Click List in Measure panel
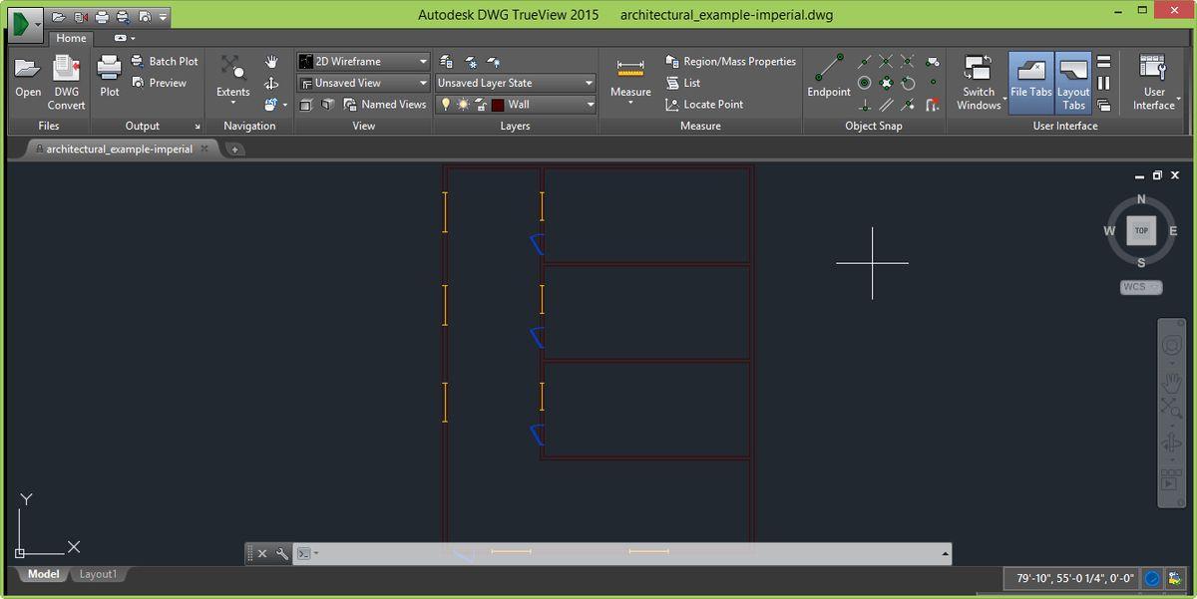Viewport: 1197px width, 599px height. (683, 83)
